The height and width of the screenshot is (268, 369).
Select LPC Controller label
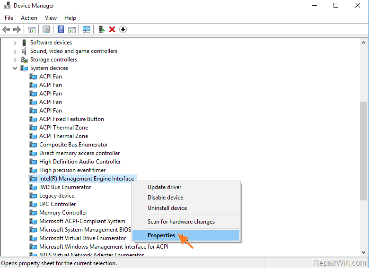coord(57,204)
